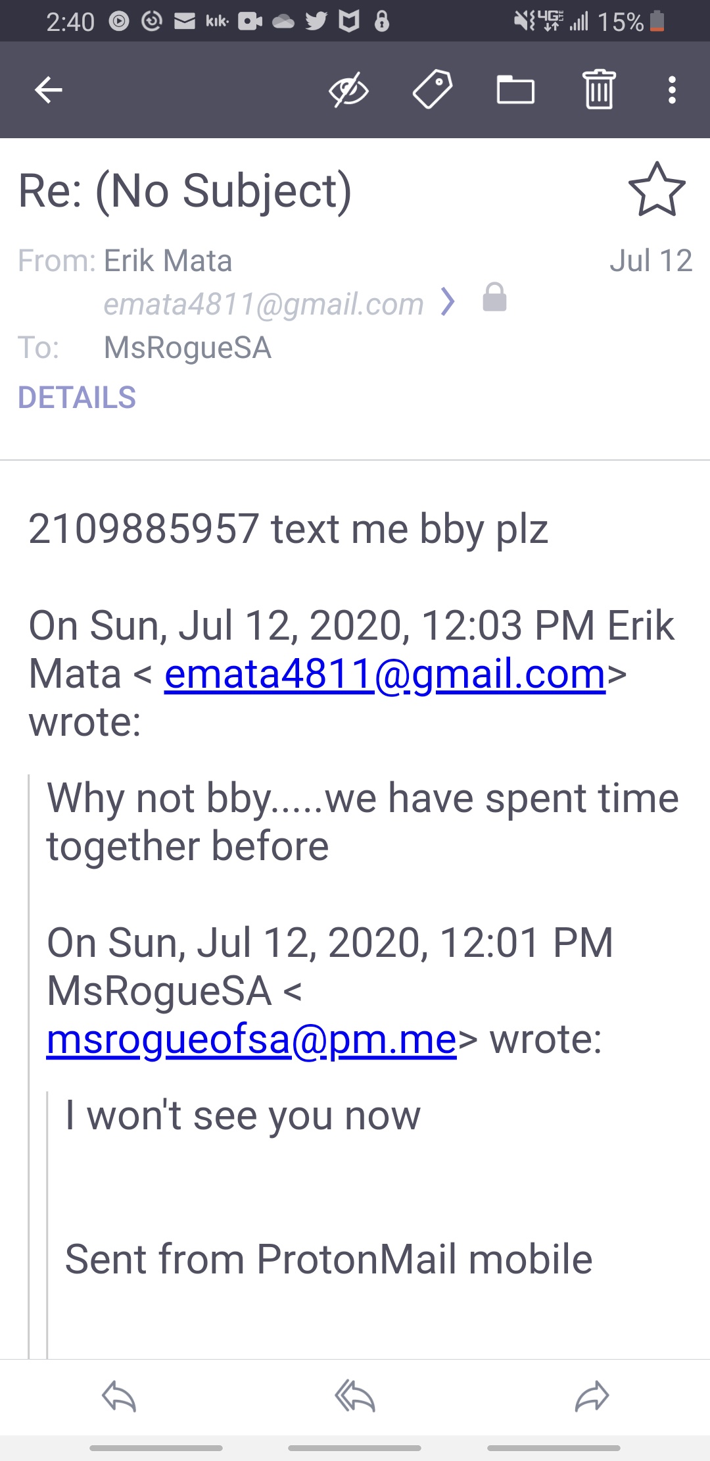710x1461 pixels.
Task: Move email using the folder icon
Action: pyautogui.click(x=515, y=90)
